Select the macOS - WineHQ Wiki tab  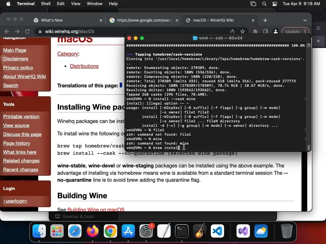[x=213, y=20]
